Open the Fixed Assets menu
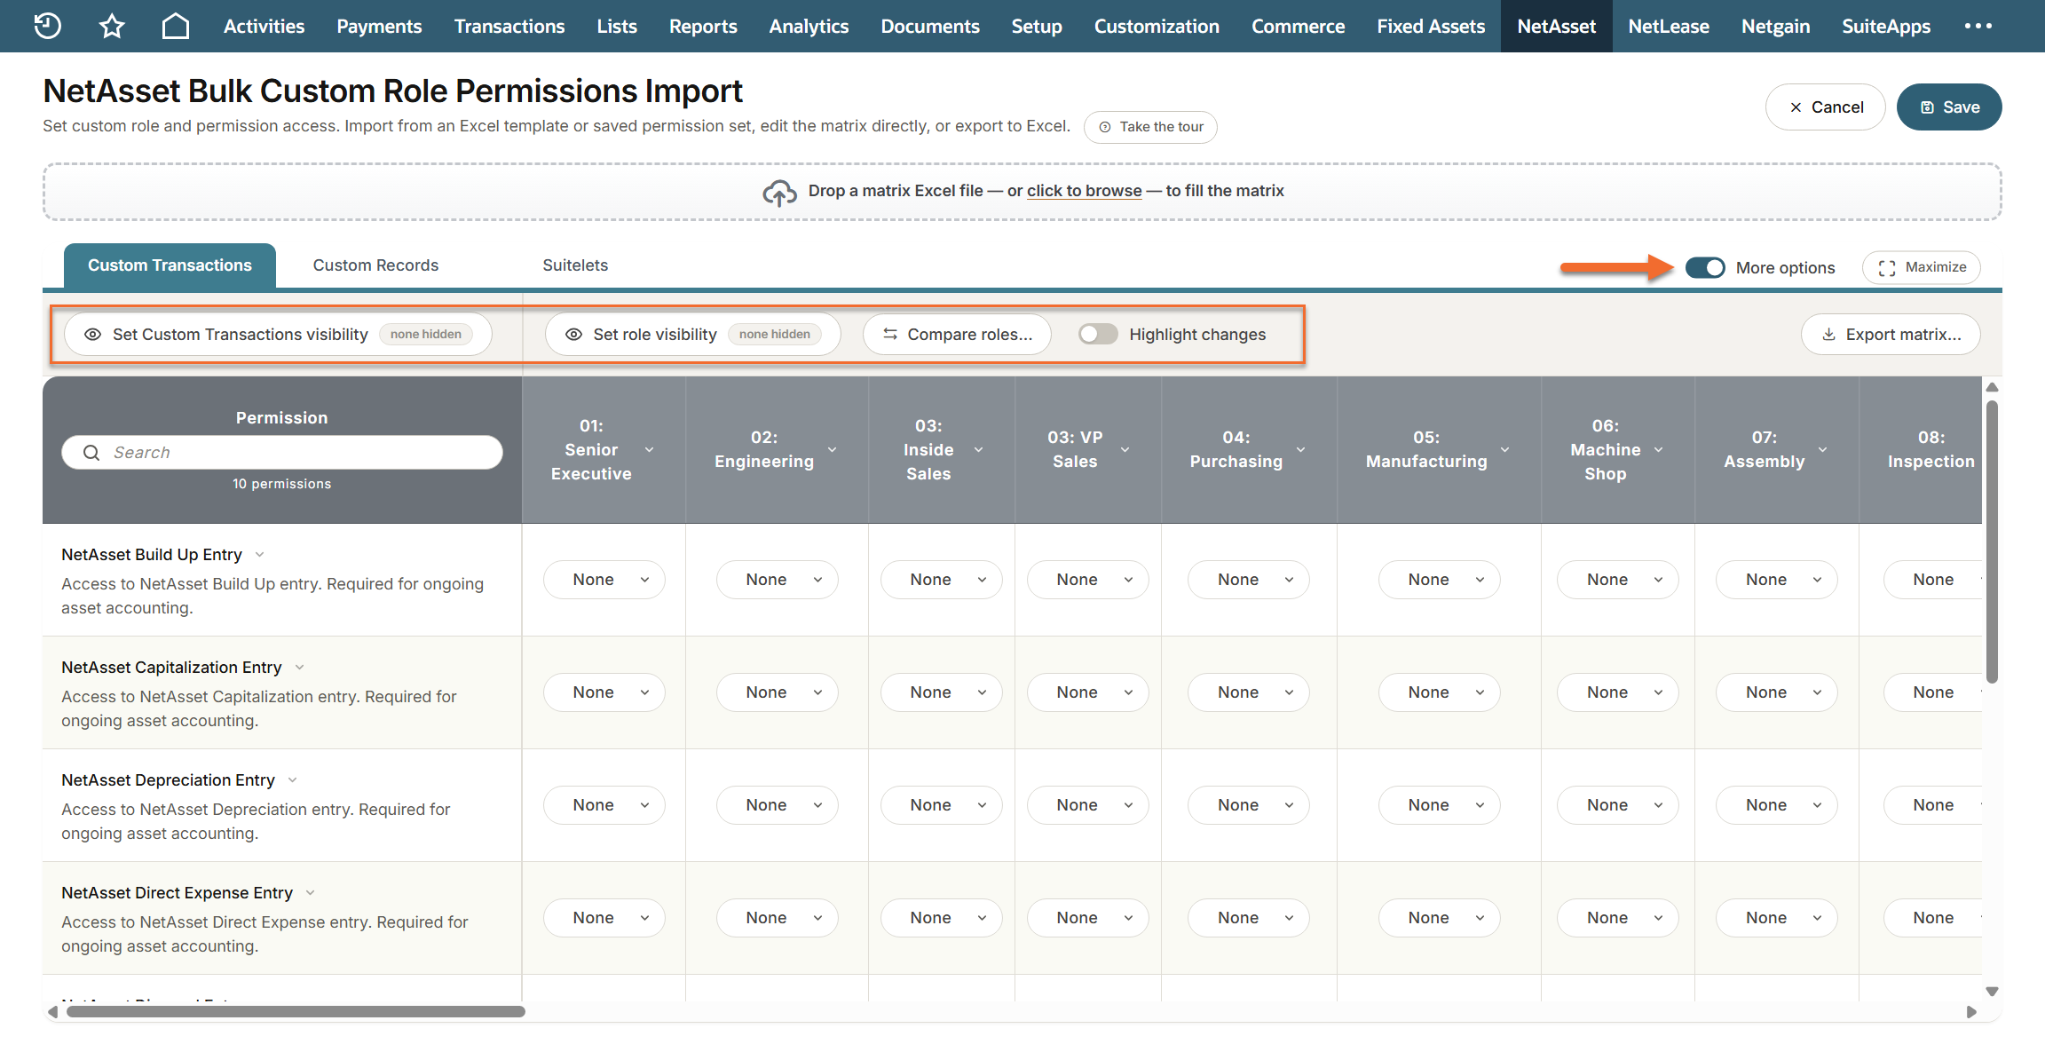The width and height of the screenshot is (2045, 1052). pyautogui.click(x=1431, y=26)
